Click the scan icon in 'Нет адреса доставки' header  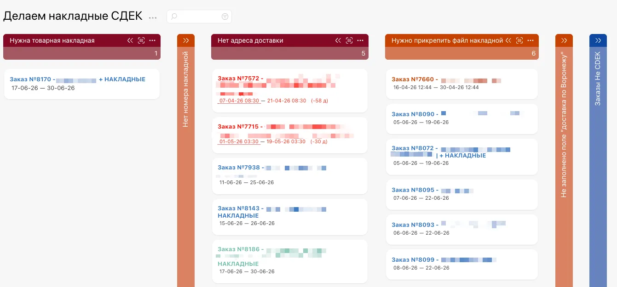coord(349,40)
